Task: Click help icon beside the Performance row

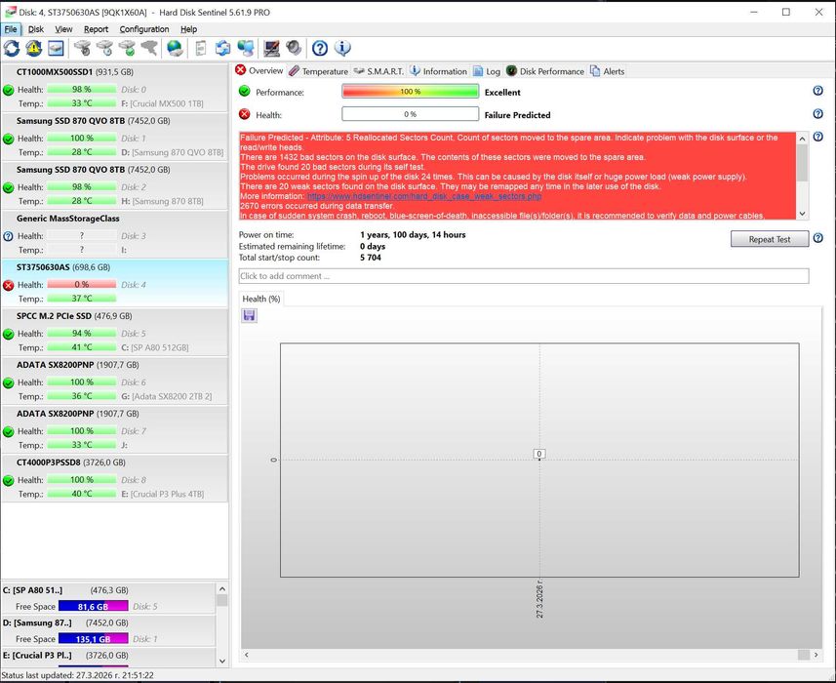Action: 817,92
